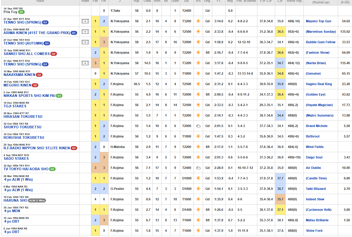Click G1 badge beside Tenno Sho (Autumn)
The height and width of the screenshot is (237, 352).
tap(47, 43)
